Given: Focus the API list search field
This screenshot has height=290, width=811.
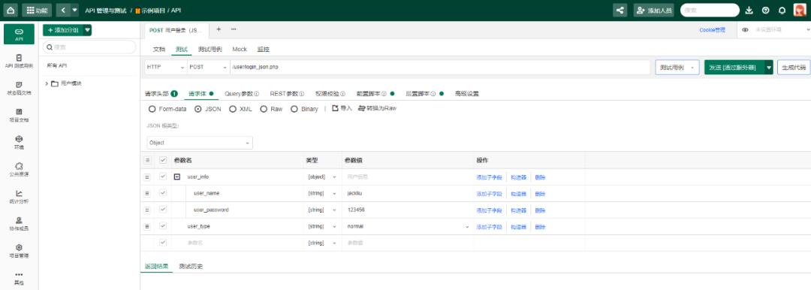Looking at the screenshot, I should [89, 47].
